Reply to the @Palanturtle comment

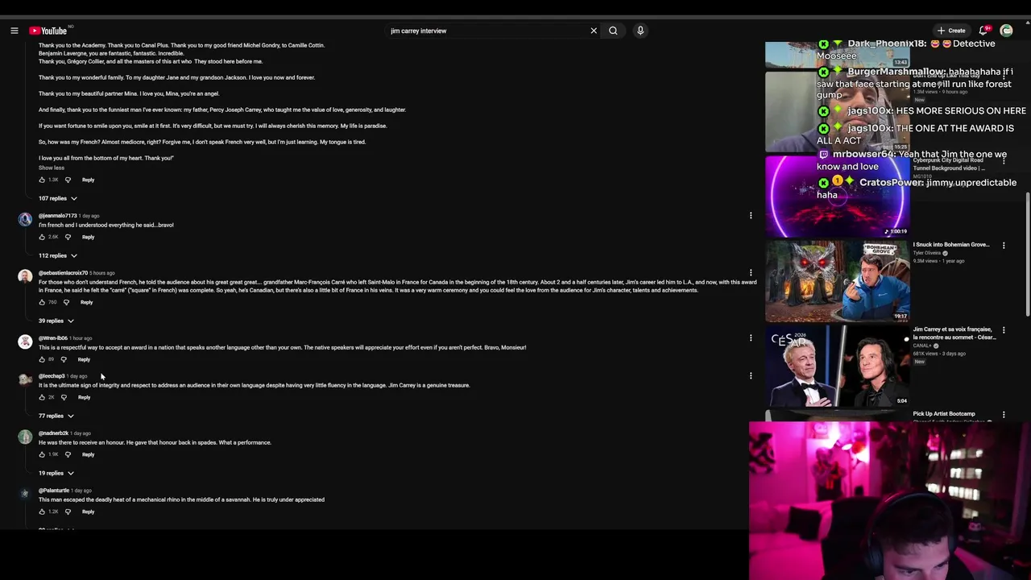coord(88,512)
